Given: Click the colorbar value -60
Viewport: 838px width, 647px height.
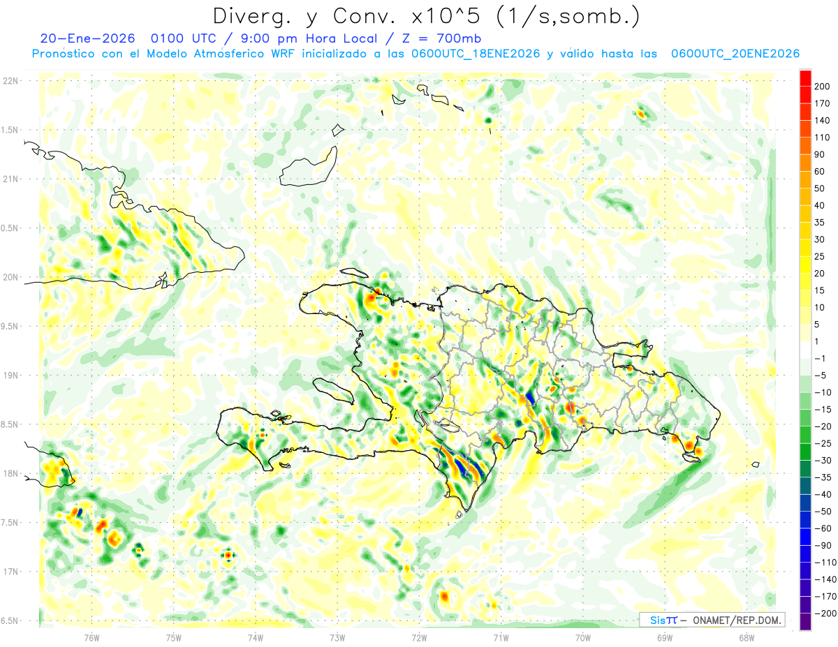Looking at the screenshot, I should 823,528.
